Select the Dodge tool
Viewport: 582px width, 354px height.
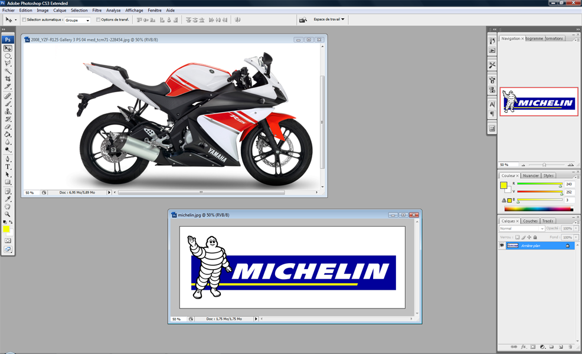coord(8,149)
